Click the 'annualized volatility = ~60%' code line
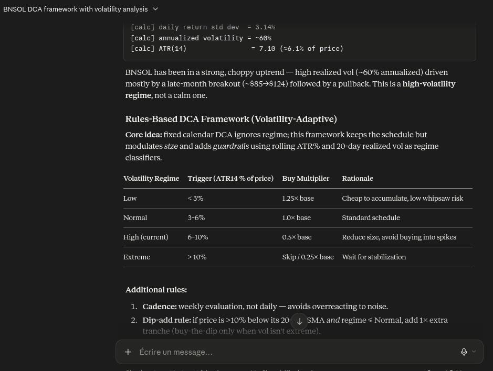The width and height of the screenshot is (493, 371). 201,38
